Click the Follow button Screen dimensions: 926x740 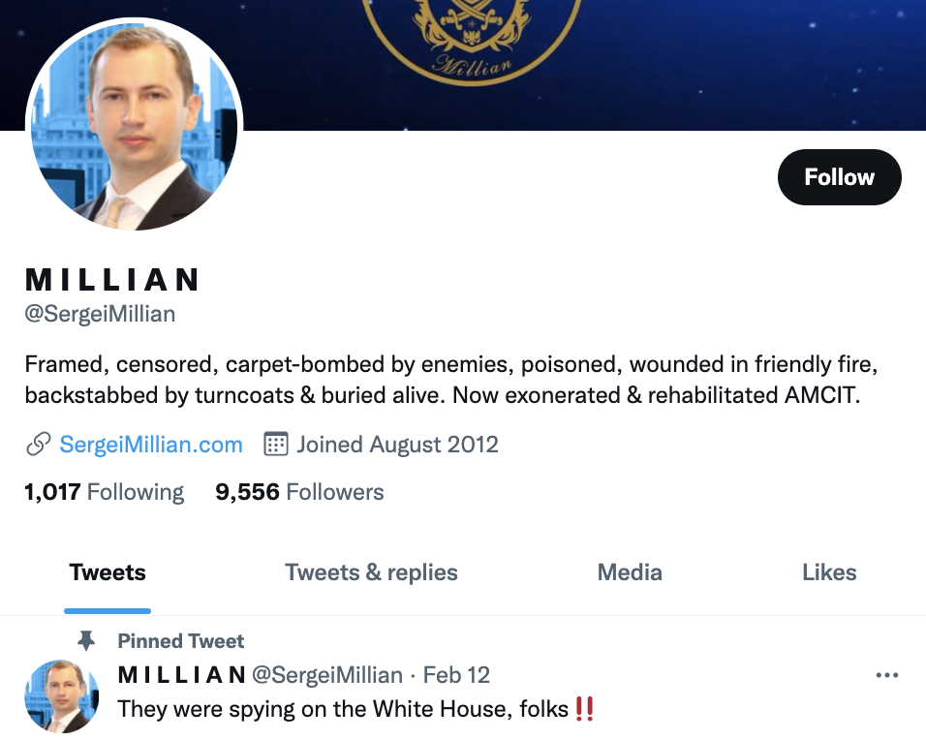coord(839,177)
